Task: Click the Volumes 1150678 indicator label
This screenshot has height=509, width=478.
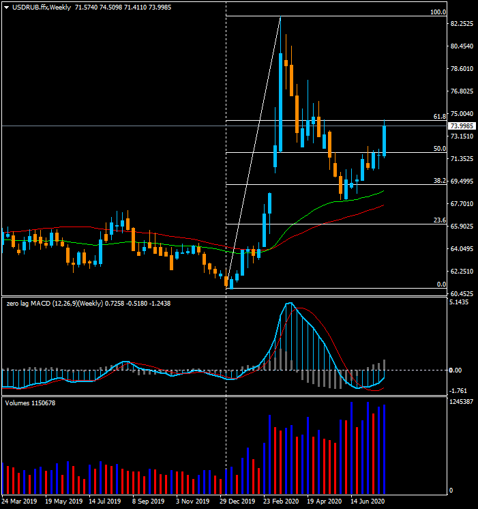Action: click(x=30, y=403)
